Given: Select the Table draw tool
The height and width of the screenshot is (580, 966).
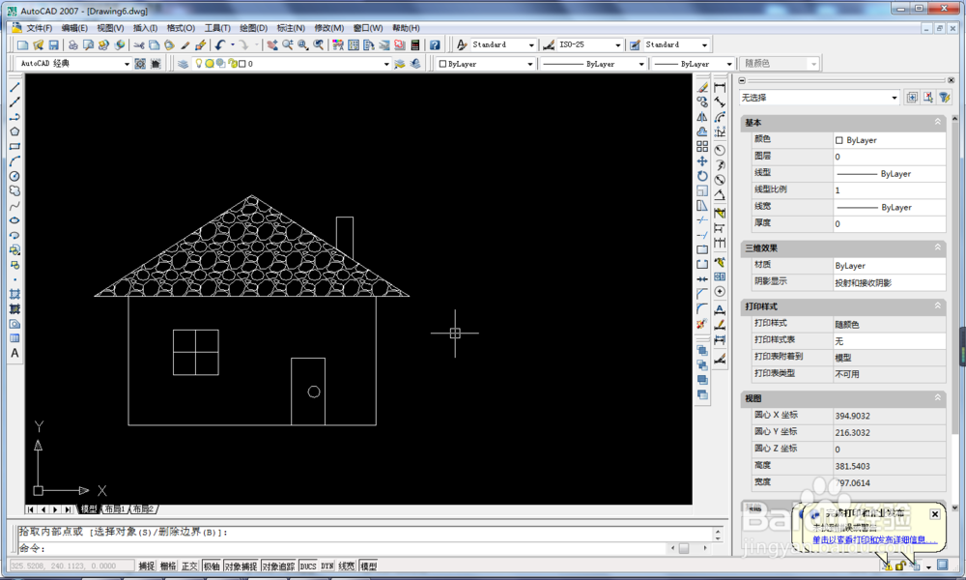Looking at the screenshot, I should click(14, 338).
